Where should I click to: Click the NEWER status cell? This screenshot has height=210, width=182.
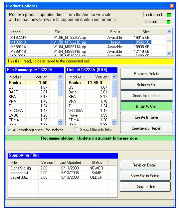(96, 168)
